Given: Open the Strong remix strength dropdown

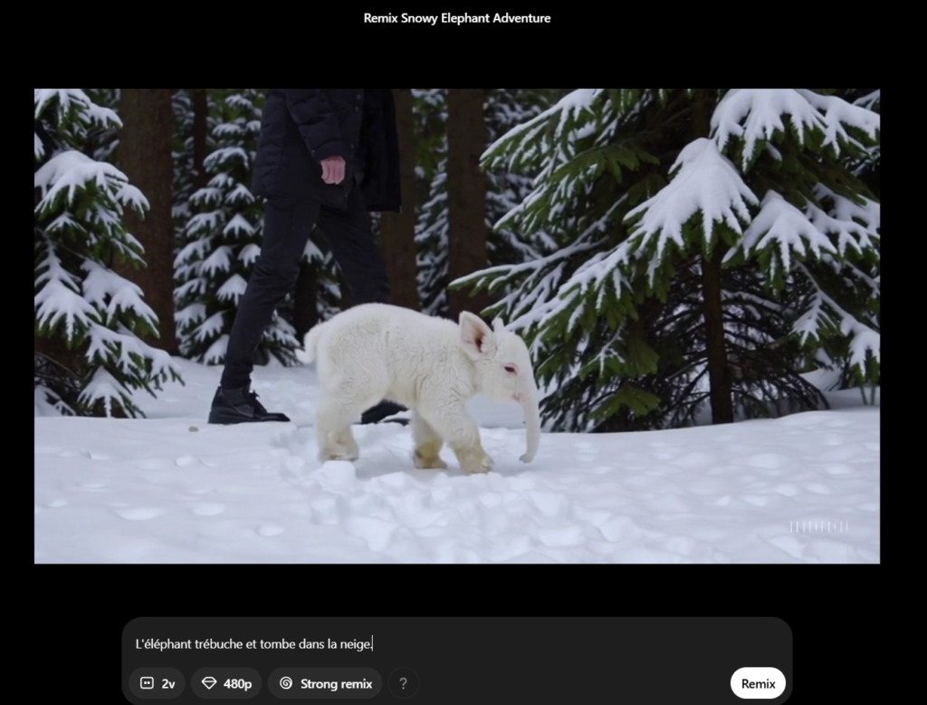Looking at the screenshot, I should click(325, 683).
